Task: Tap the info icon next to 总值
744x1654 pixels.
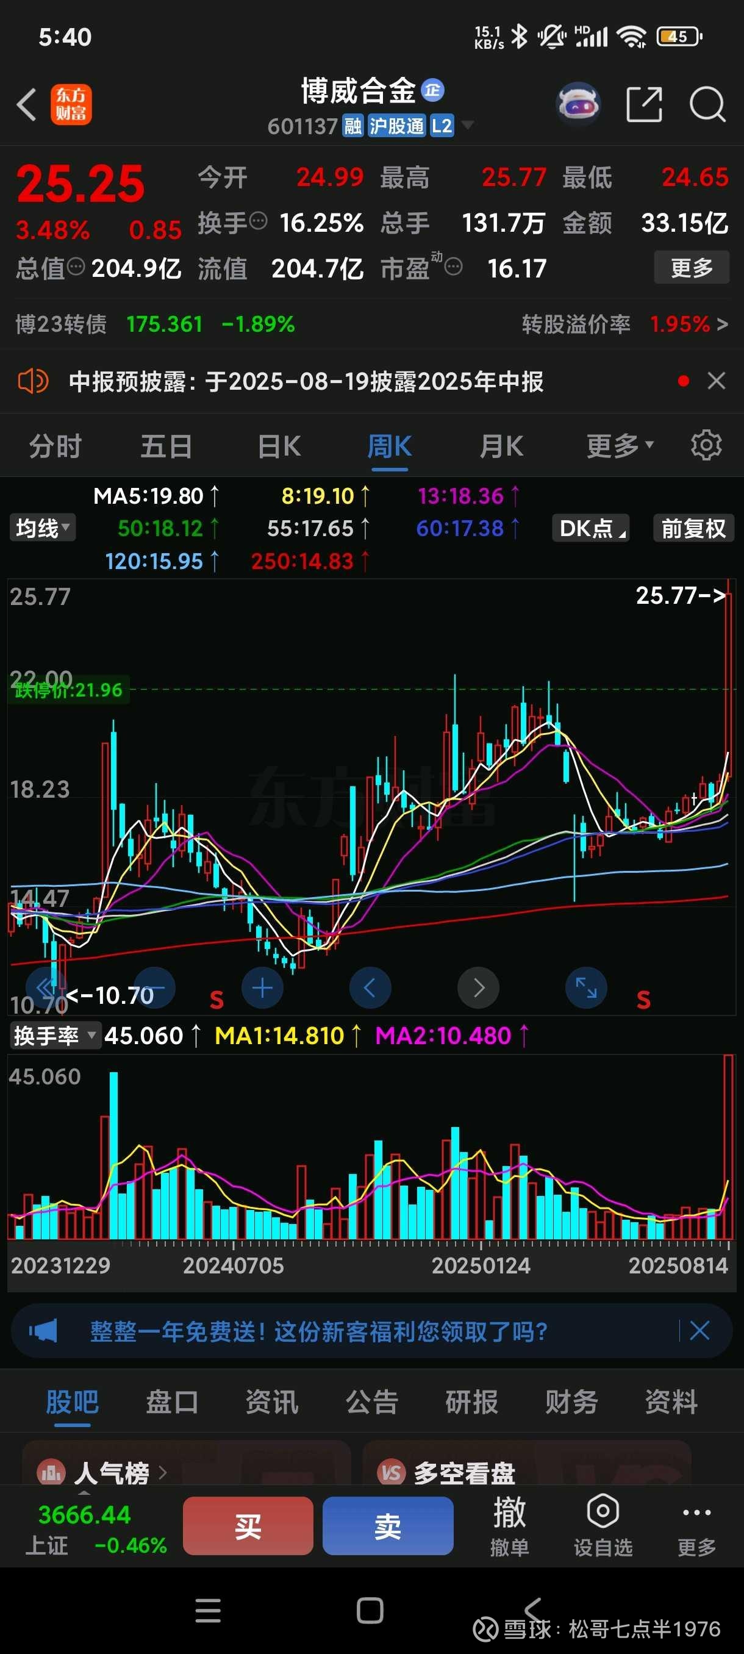Action: point(76,267)
